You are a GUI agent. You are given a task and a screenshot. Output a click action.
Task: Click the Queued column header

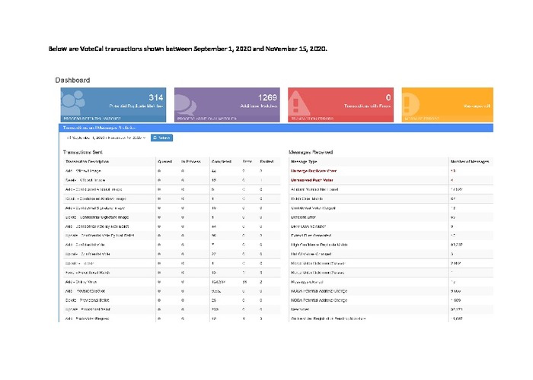tap(159, 161)
